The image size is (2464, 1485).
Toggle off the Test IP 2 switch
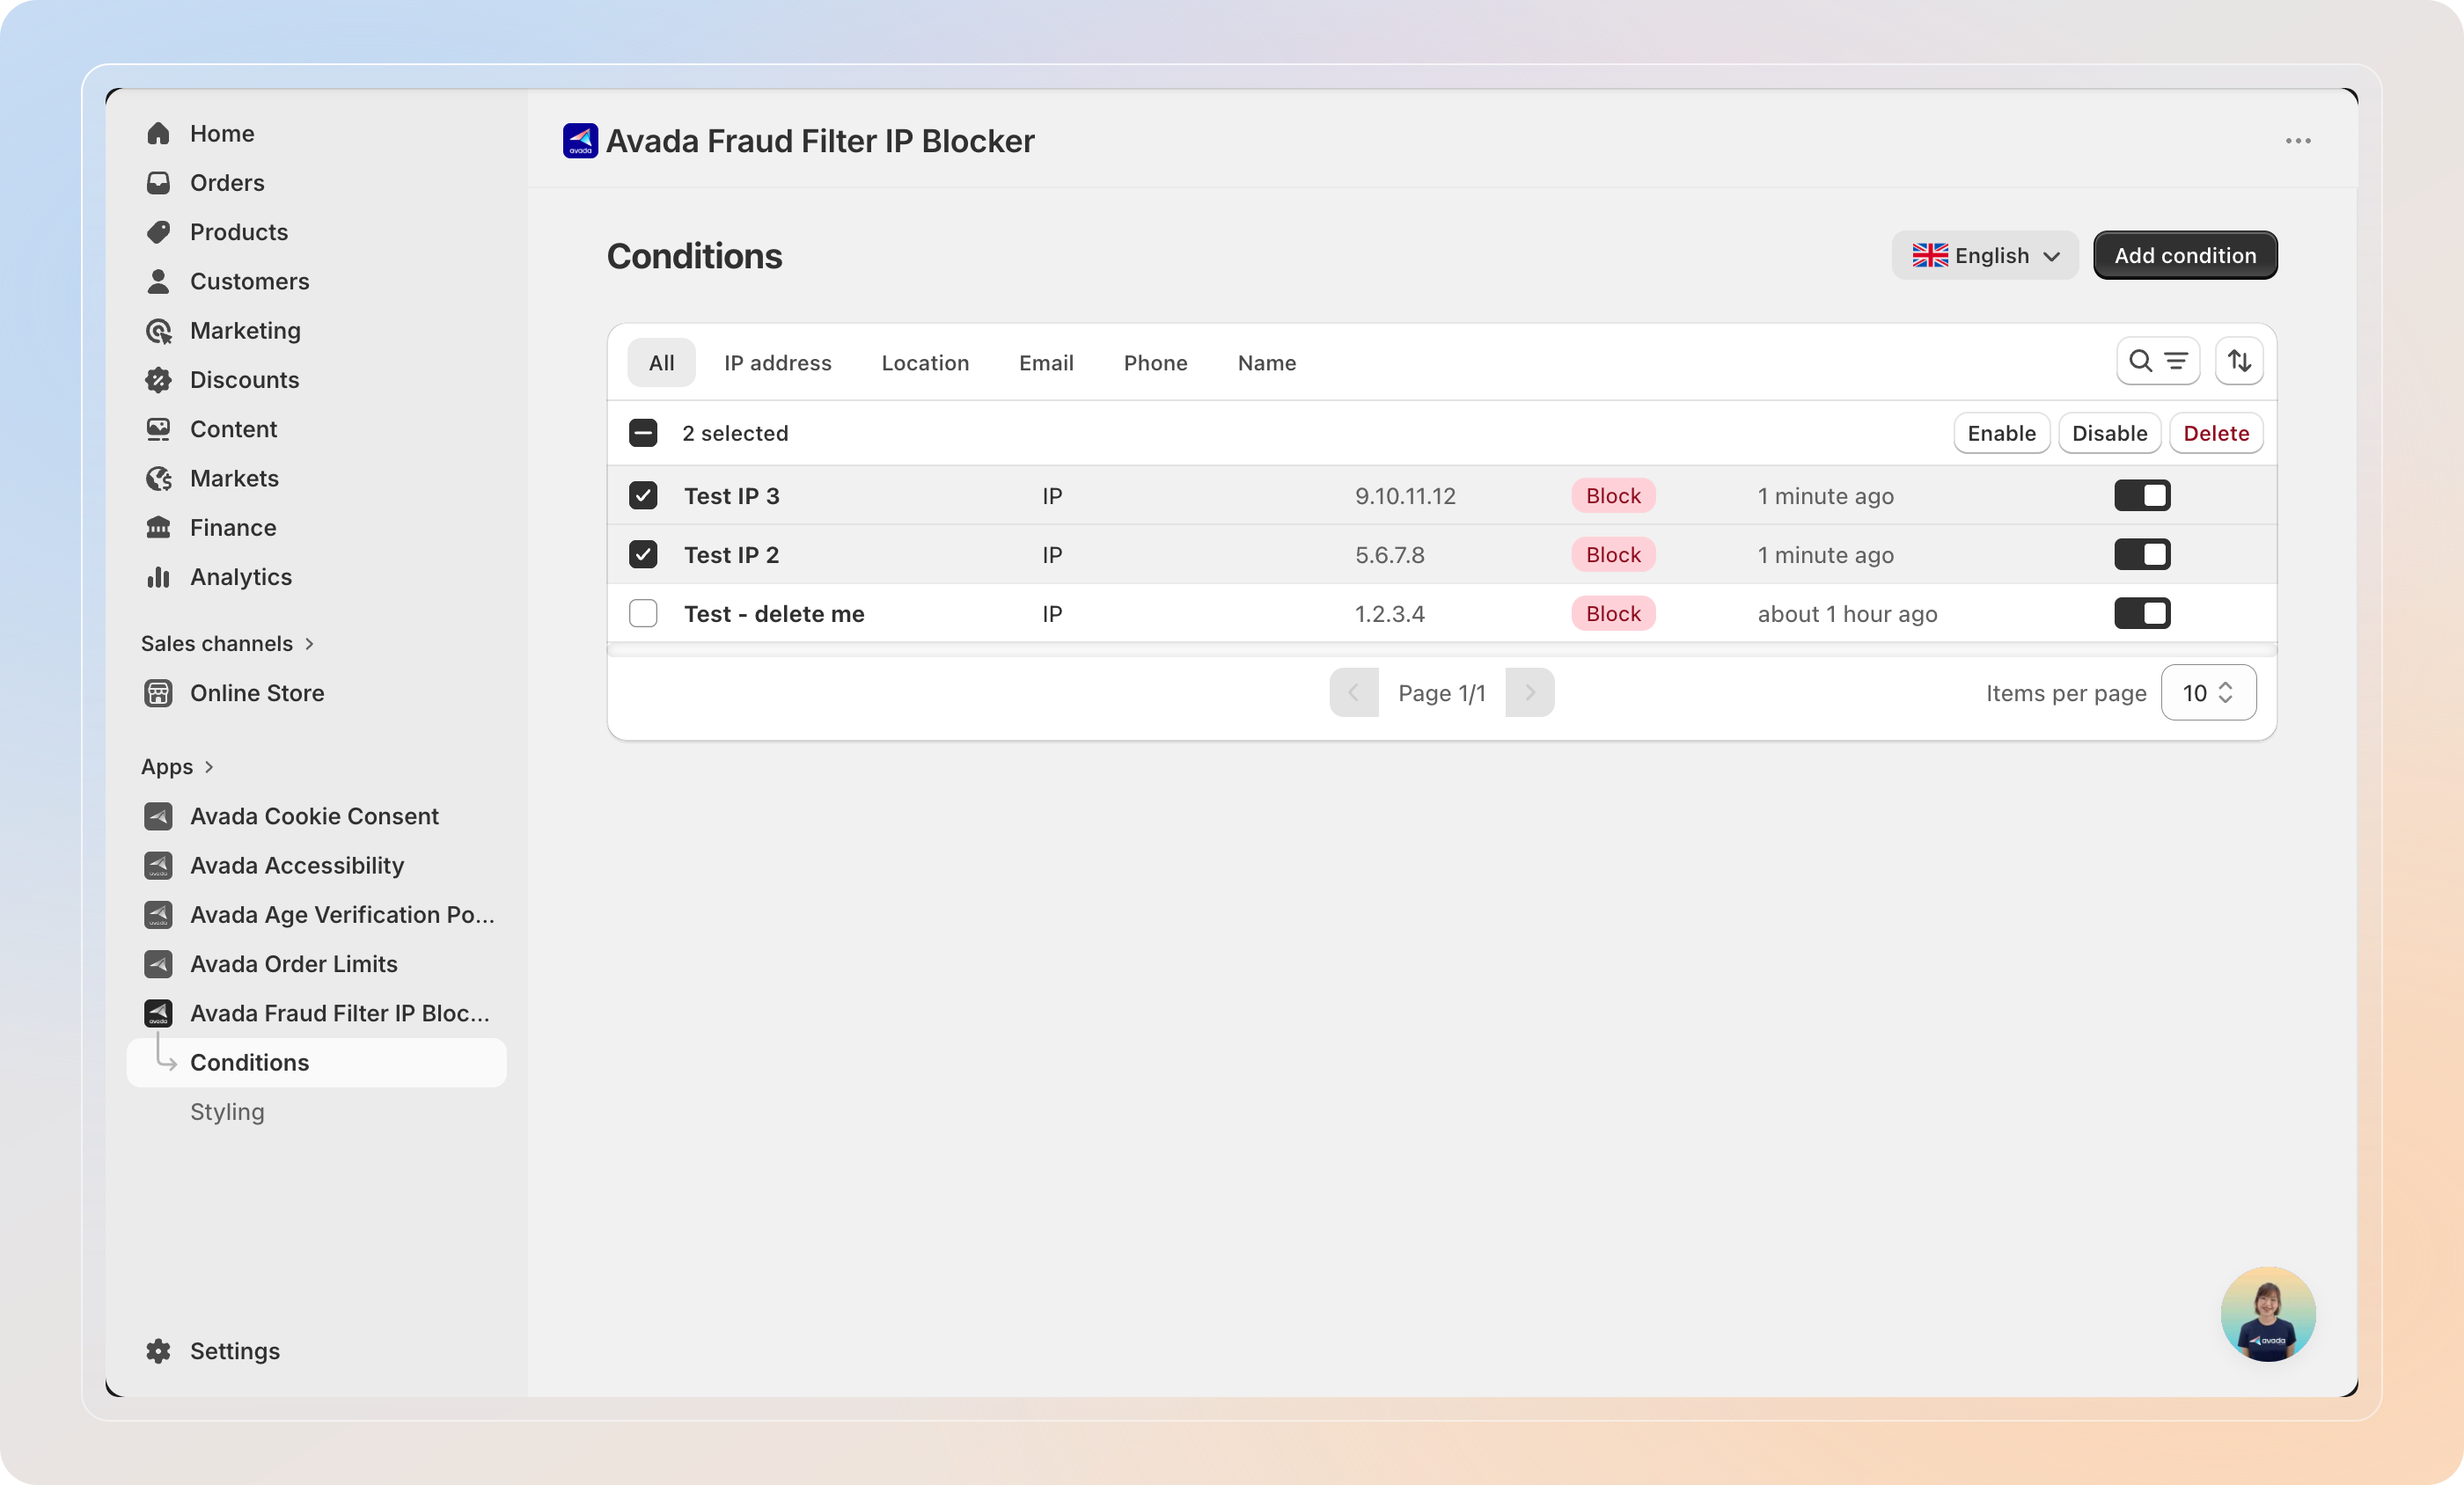click(x=2142, y=555)
